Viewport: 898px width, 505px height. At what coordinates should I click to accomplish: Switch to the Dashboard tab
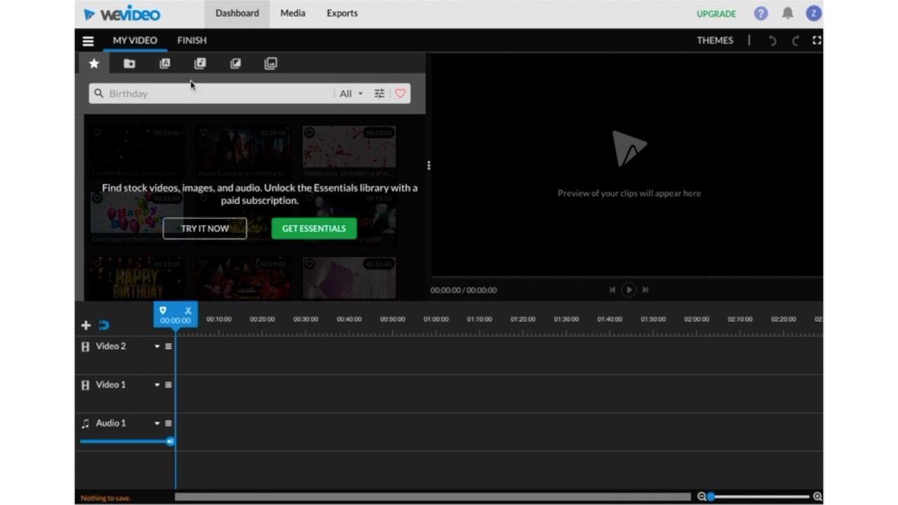237,13
